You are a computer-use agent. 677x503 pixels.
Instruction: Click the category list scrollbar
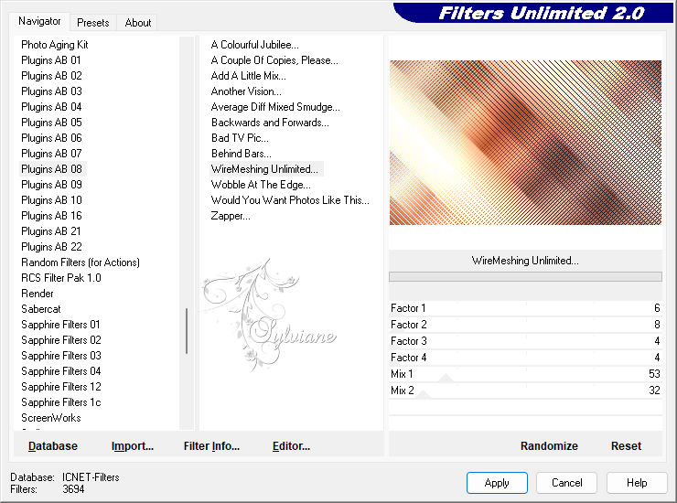coord(187,331)
